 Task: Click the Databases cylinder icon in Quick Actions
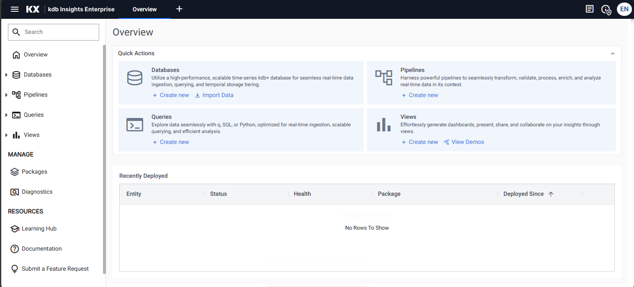pyautogui.click(x=135, y=78)
